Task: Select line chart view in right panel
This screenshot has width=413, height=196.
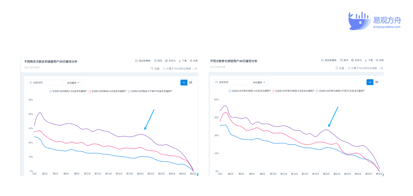Action: tap(370, 82)
